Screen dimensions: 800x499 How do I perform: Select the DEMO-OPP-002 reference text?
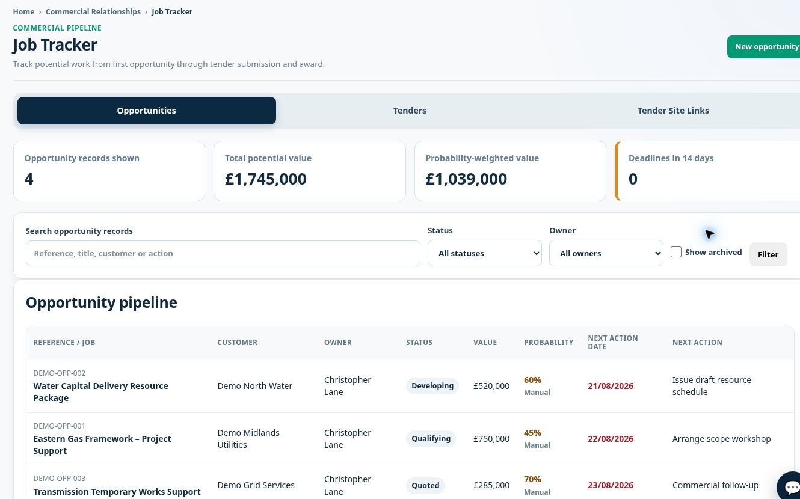coord(60,373)
